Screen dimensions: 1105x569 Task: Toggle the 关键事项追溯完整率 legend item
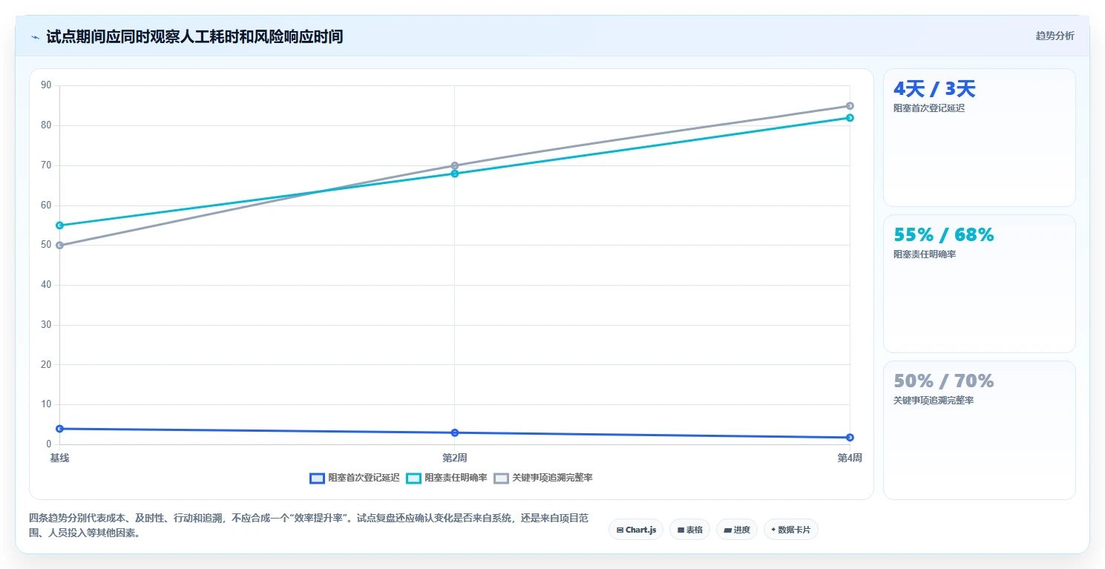[x=543, y=478]
